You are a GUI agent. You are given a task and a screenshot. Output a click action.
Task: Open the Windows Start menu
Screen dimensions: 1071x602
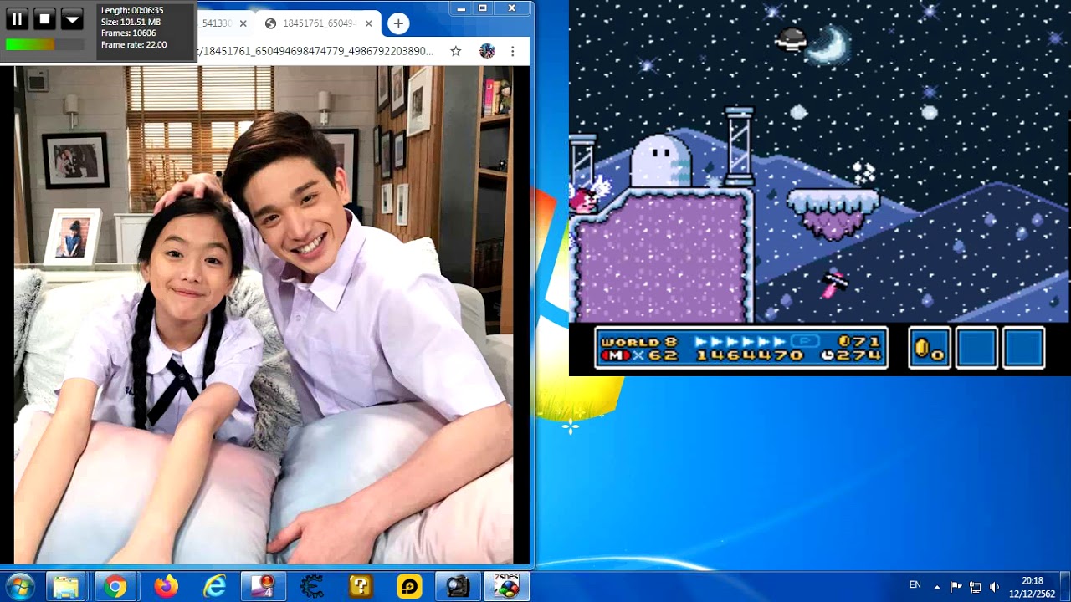(18, 587)
